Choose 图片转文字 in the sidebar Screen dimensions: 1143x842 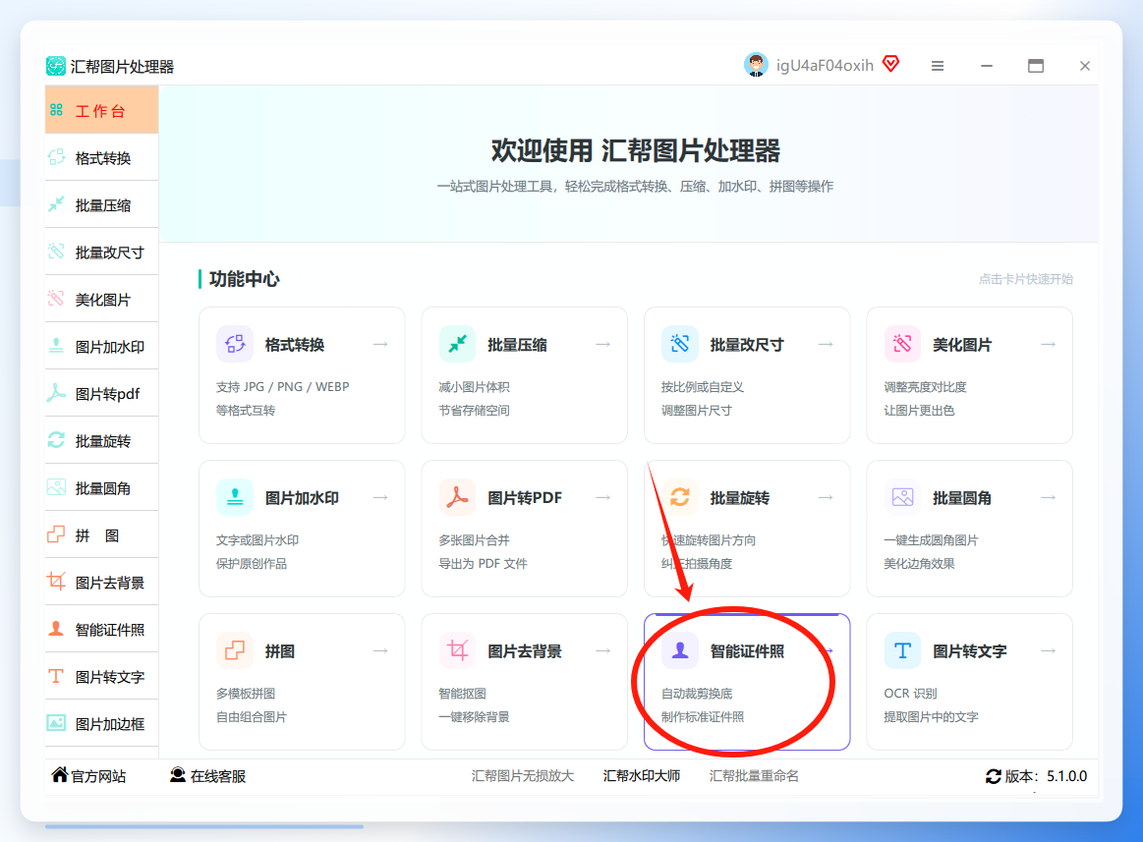point(102,677)
